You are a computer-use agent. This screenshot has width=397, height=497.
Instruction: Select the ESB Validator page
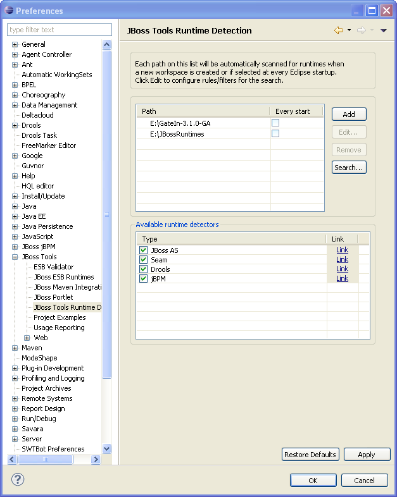tap(54, 267)
